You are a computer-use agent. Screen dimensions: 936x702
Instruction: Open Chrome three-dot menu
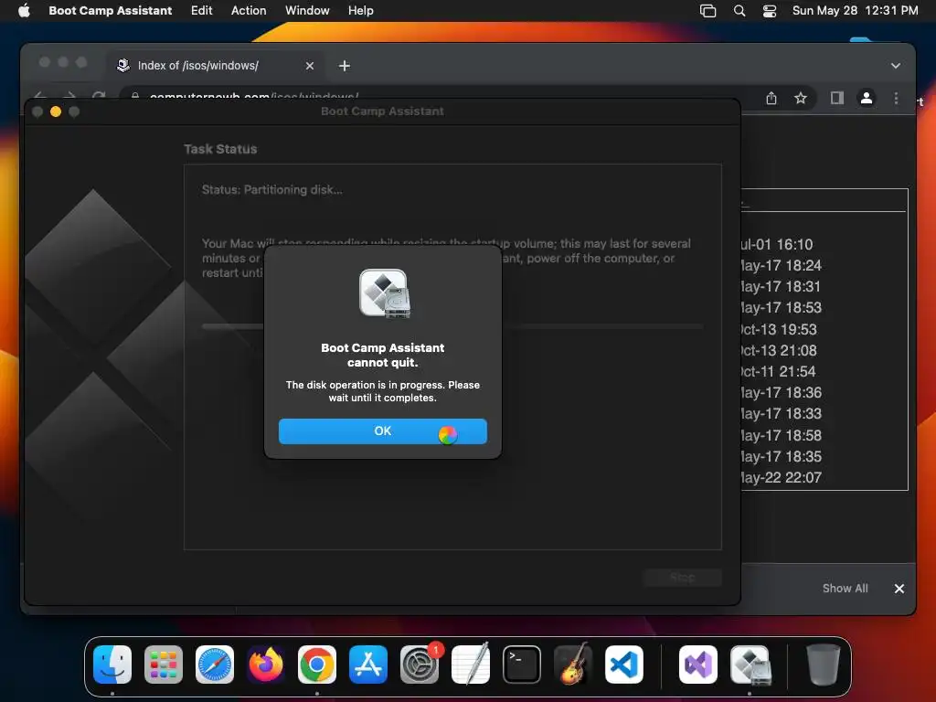click(x=896, y=98)
